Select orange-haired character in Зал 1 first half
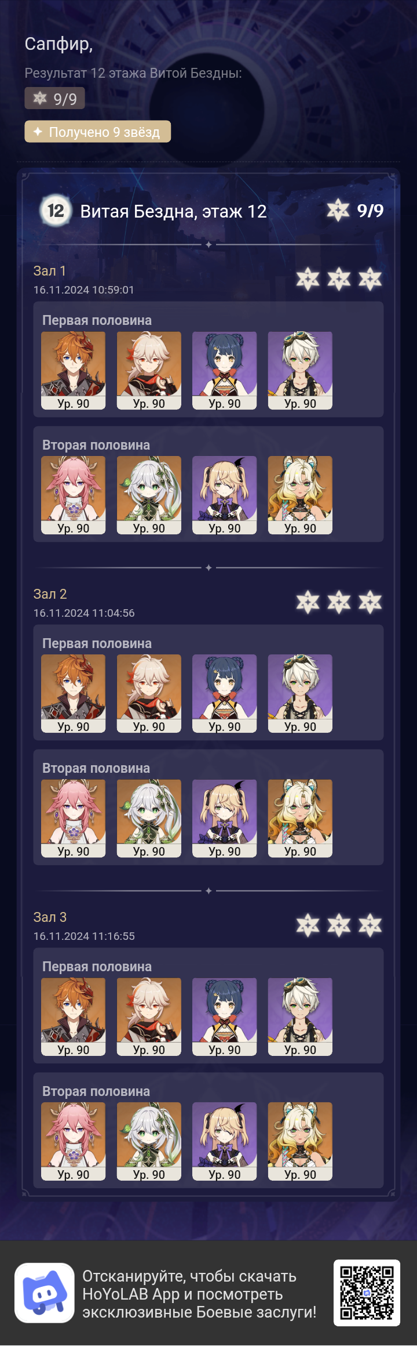Image resolution: width=417 pixels, height=1346 pixels. [x=74, y=371]
